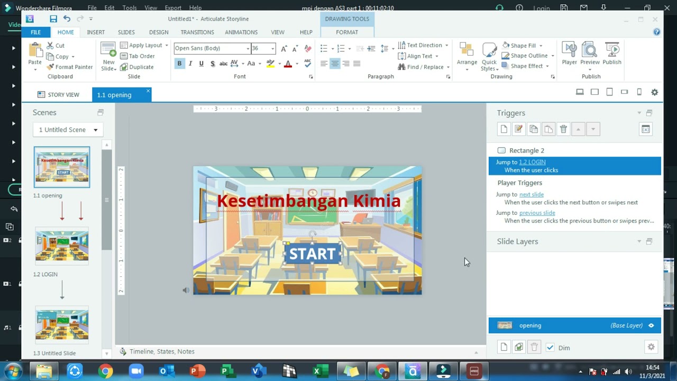Switch to desktop view icon
The width and height of the screenshot is (677, 381).
580,92
